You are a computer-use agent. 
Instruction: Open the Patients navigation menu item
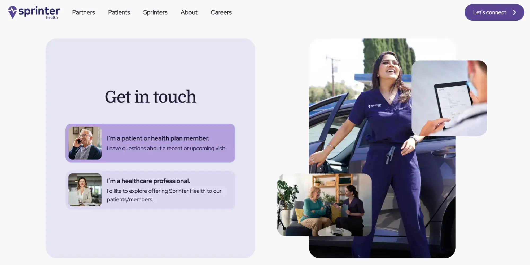click(119, 12)
